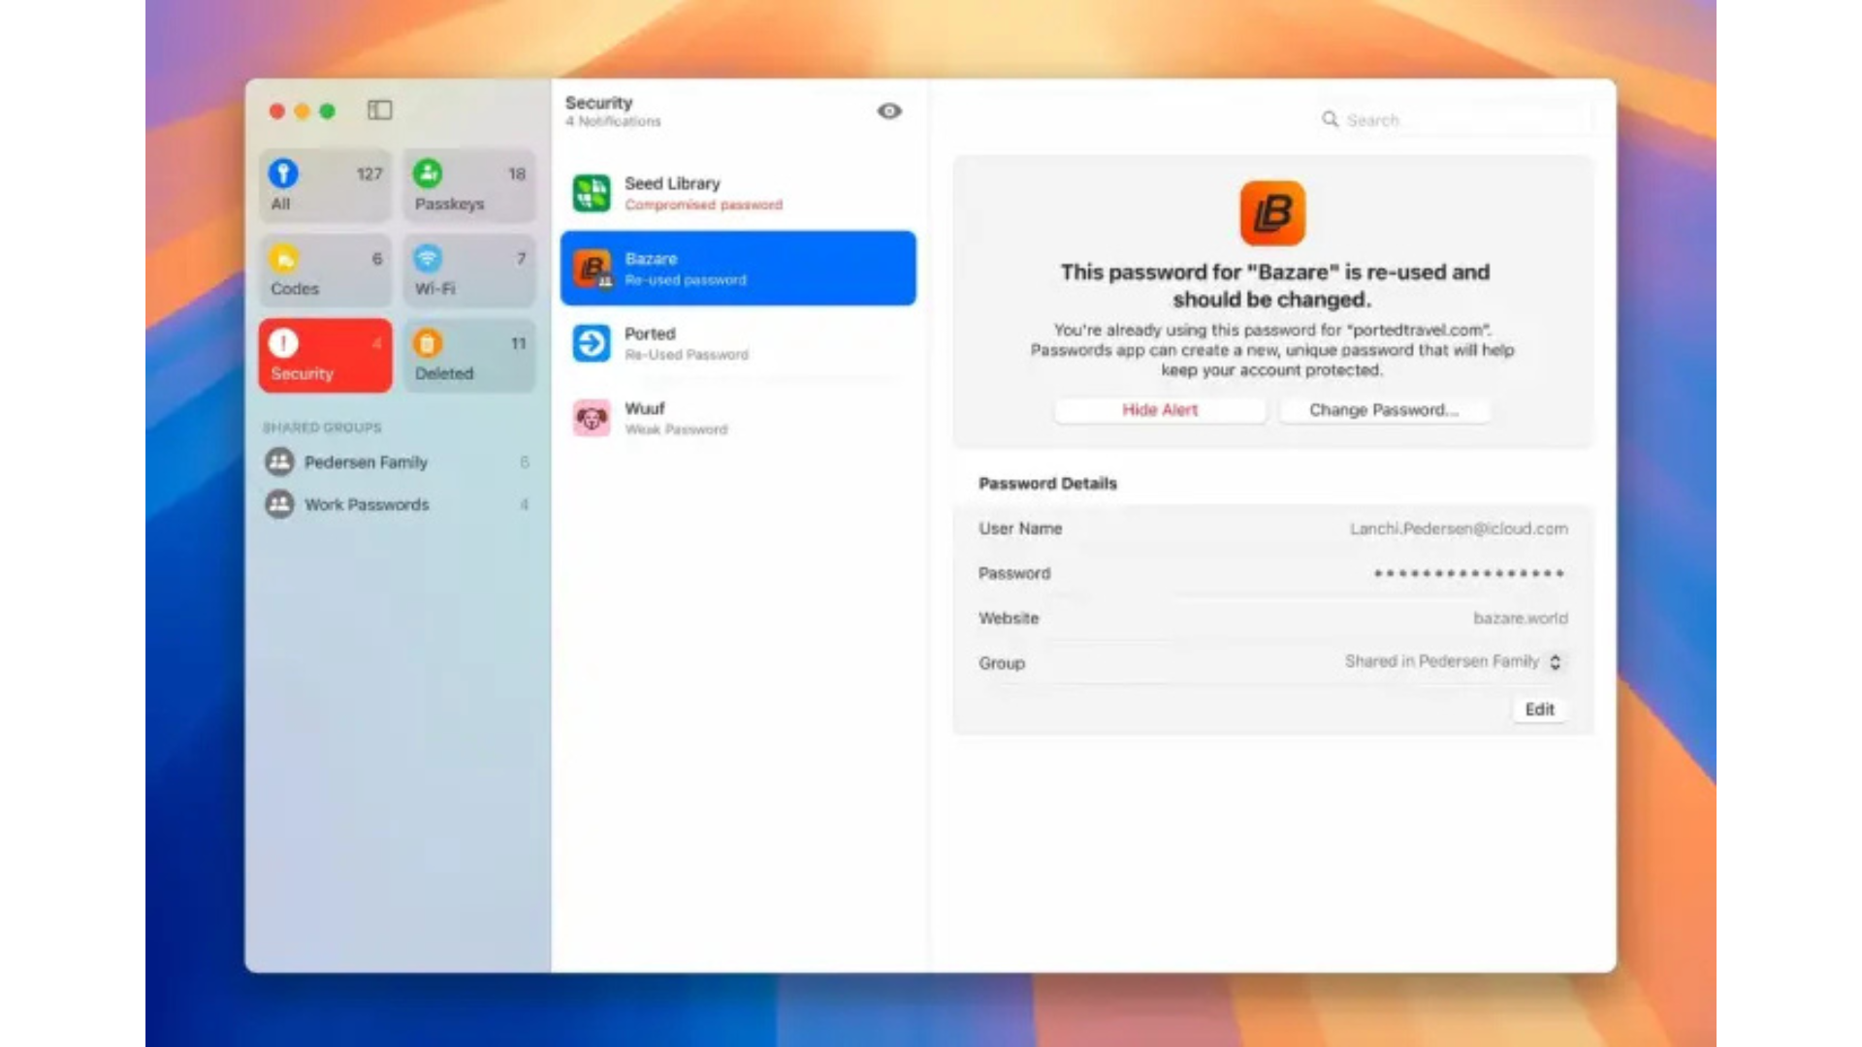Image resolution: width=1862 pixels, height=1047 pixels.
Task: Click the Bazare app icon in the alert
Action: tap(1272, 213)
